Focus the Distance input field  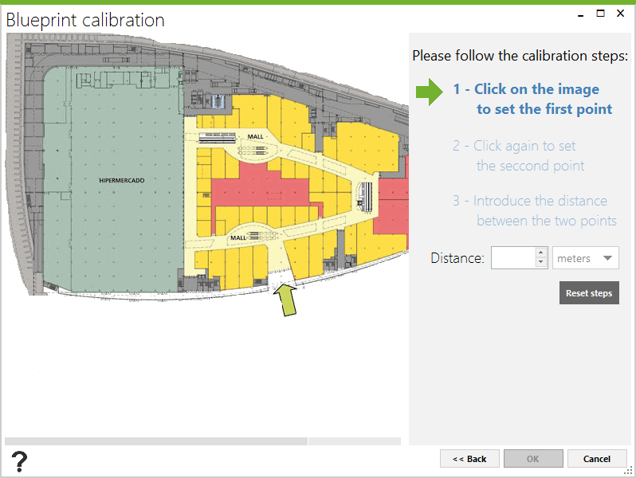[x=513, y=258]
